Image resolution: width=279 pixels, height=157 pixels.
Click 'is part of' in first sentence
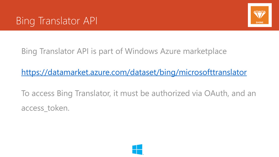tap(107, 51)
